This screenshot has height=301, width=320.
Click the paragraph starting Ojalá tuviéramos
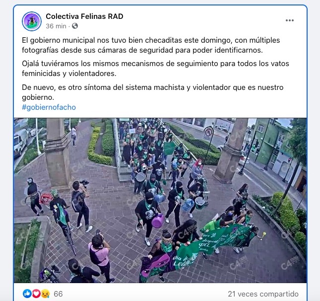[x=155, y=69]
